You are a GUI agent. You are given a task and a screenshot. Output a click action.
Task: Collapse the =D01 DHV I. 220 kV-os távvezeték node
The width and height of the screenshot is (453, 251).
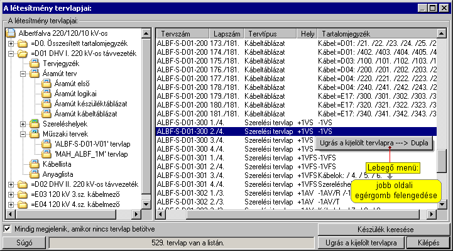click(x=11, y=53)
